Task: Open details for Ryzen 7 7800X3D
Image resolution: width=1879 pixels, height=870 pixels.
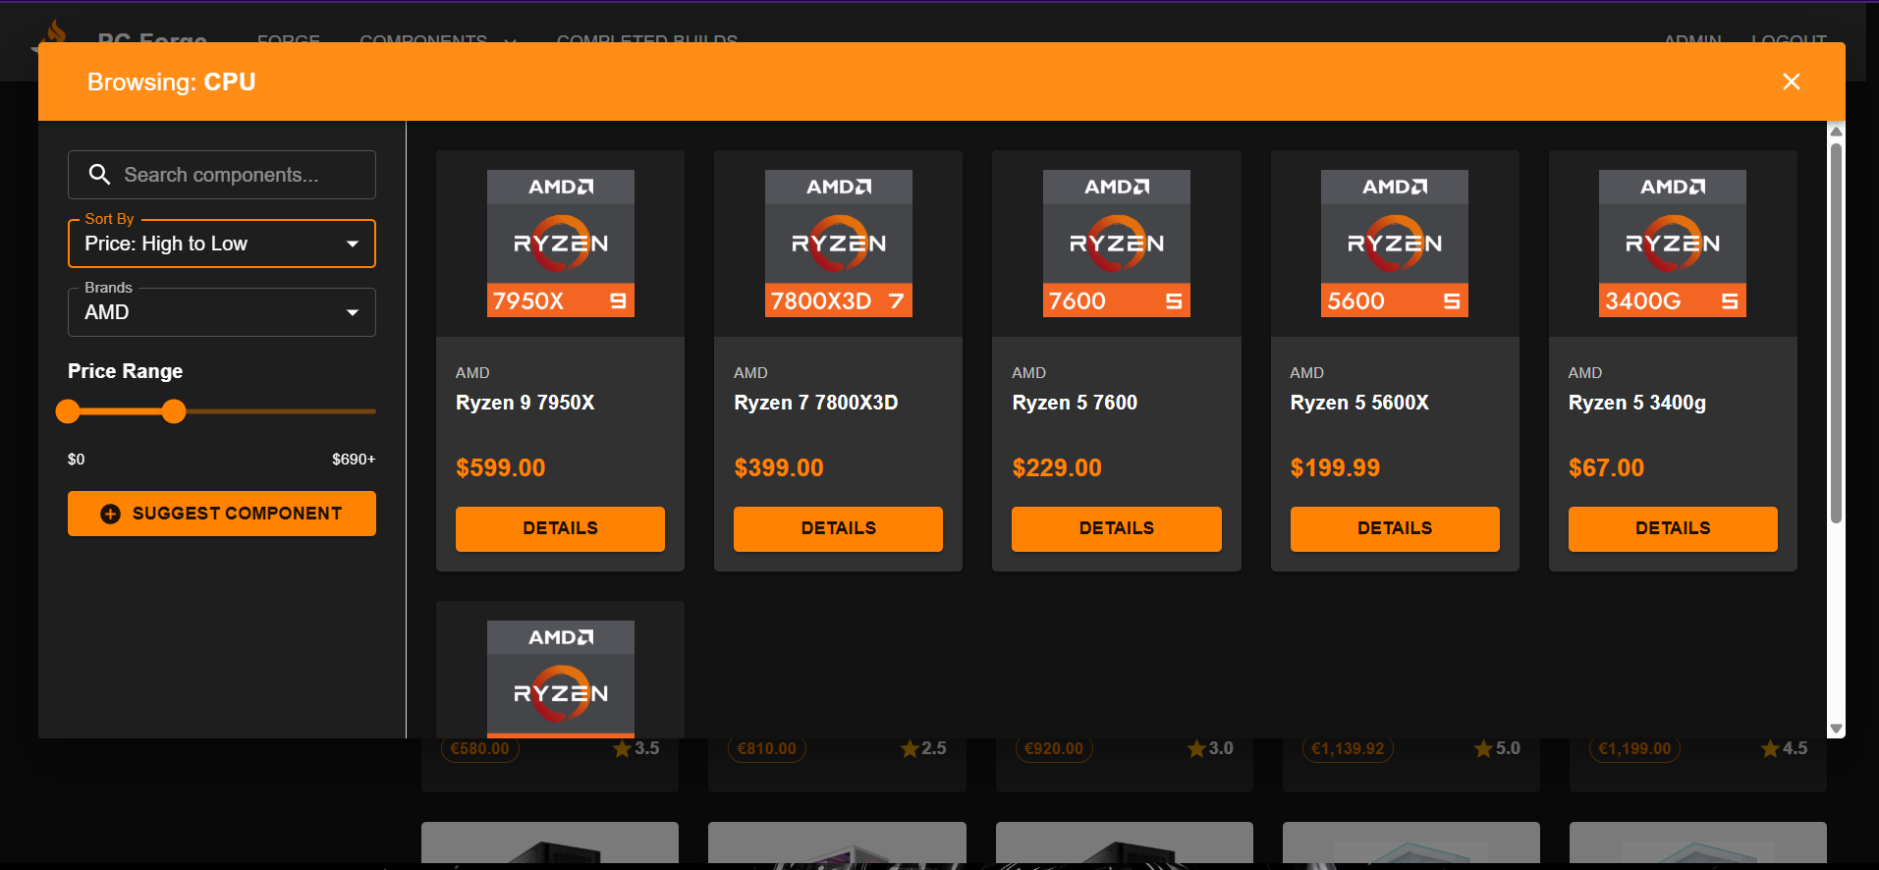Action: (838, 528)
